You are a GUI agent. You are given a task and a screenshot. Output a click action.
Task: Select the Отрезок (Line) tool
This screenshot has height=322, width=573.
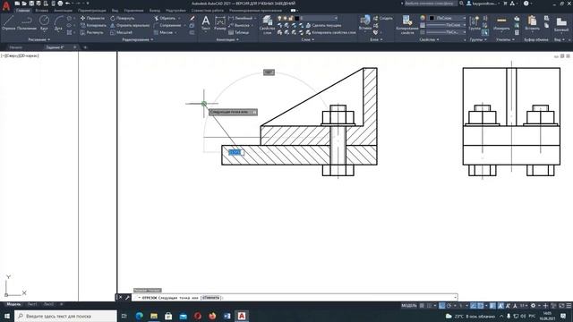click(x=8, y=22)
